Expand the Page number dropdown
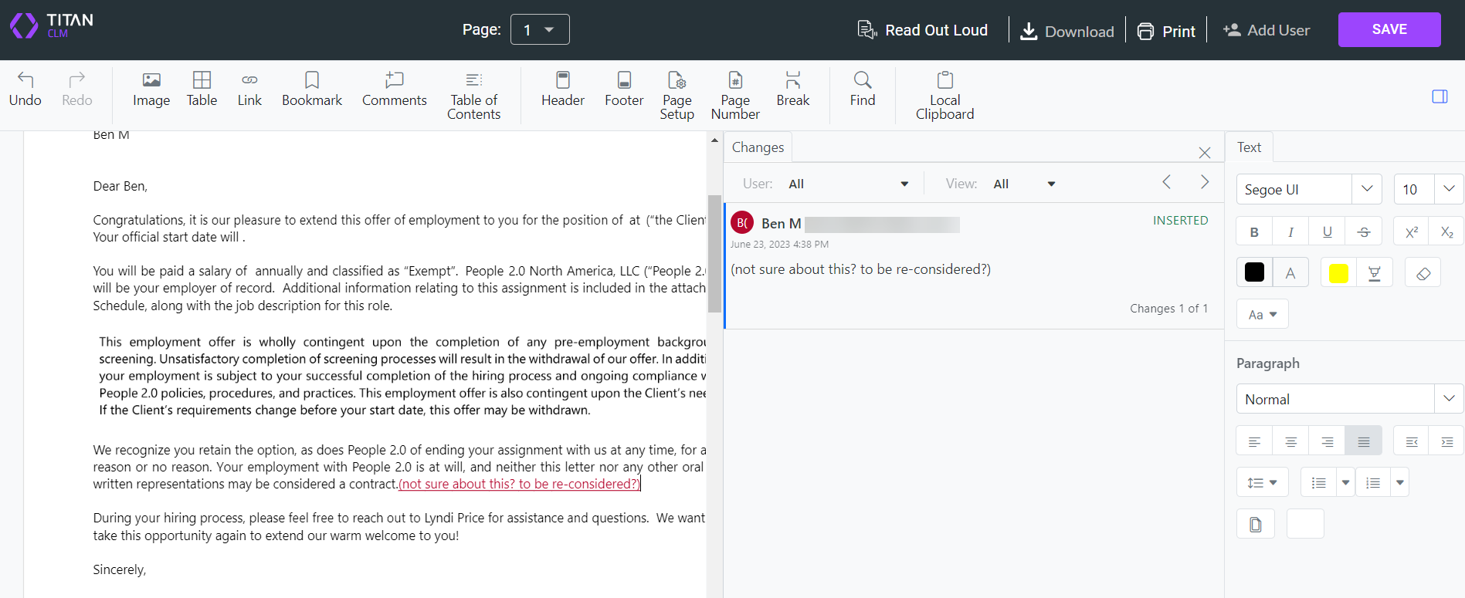 click(540, 30)
